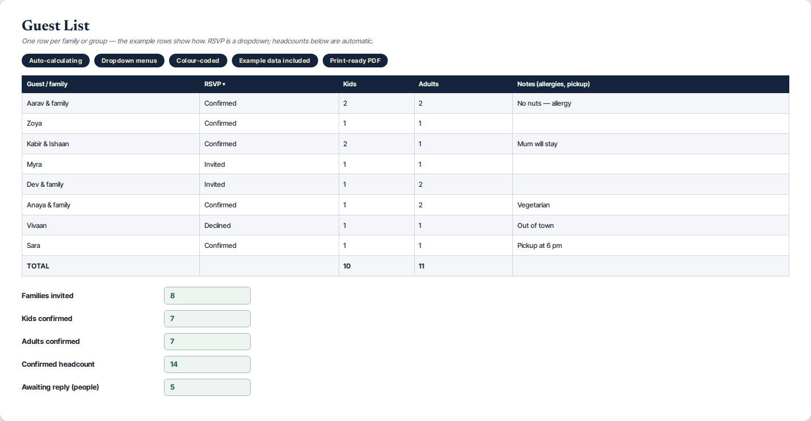Click the Kabir & Ishaan name cell

[x=110, y=144]
